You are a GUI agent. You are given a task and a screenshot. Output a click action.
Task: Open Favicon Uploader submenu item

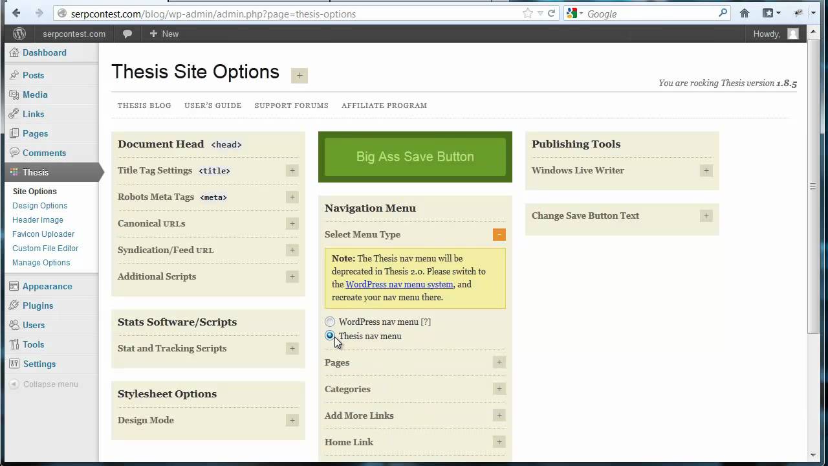pos(43,234)
